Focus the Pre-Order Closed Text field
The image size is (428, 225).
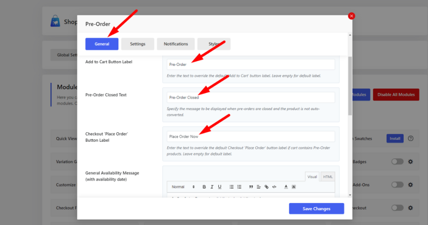point(251,97)
